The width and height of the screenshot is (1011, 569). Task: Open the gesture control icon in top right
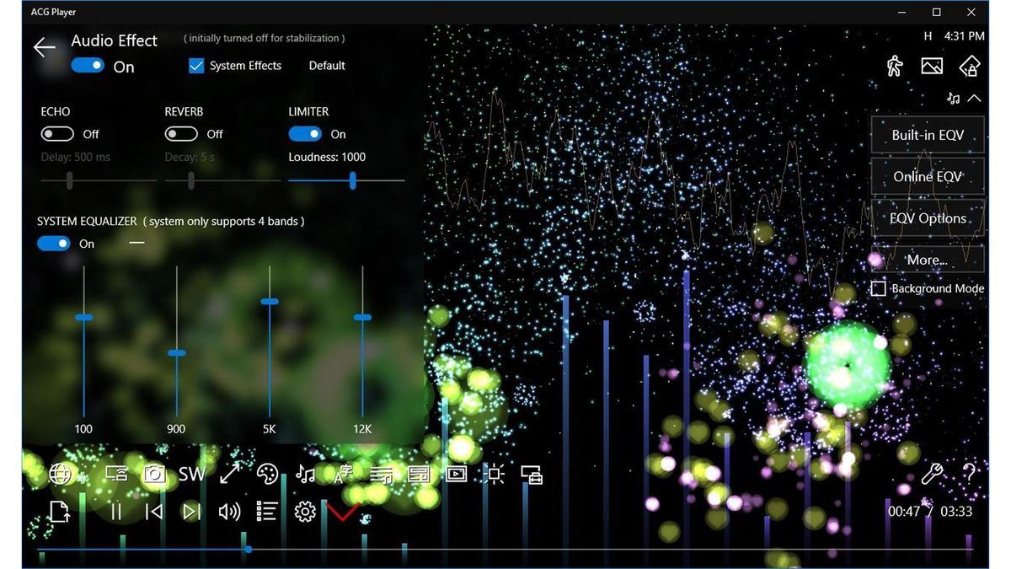[895, 64]
